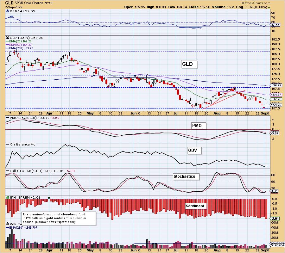285x253 pixels.
Task: Click the Sep label on the upper date axis
Action: click(263, 113)
